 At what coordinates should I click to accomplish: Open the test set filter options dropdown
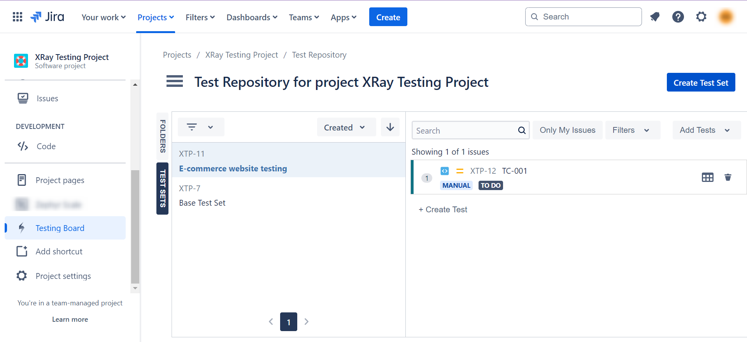click(x=201, y=127)
